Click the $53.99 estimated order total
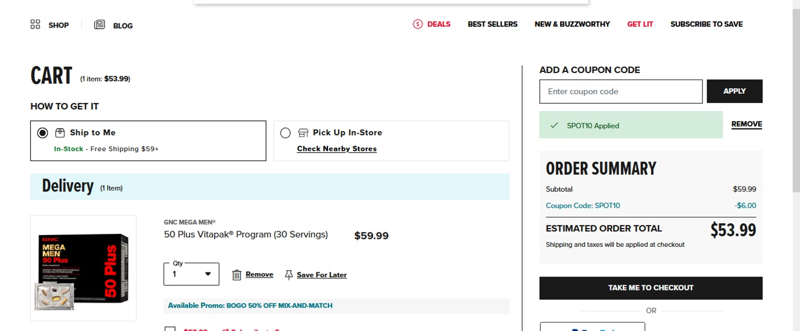The height and width of the screenshot is (331, 800). point(733,230)
